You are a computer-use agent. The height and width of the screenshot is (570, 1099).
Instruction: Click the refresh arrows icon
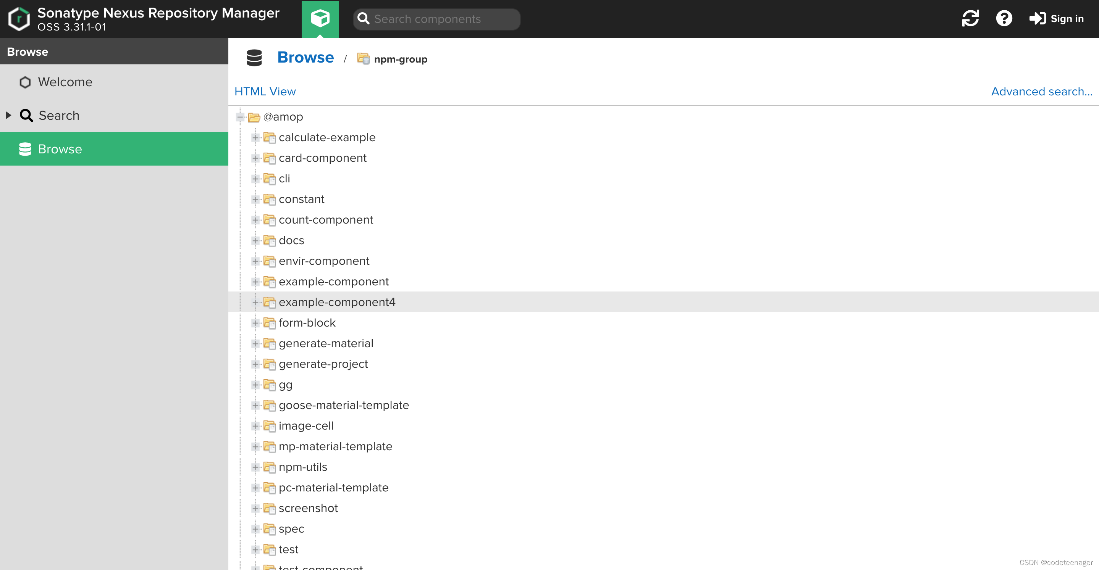(x=970, y=19)
